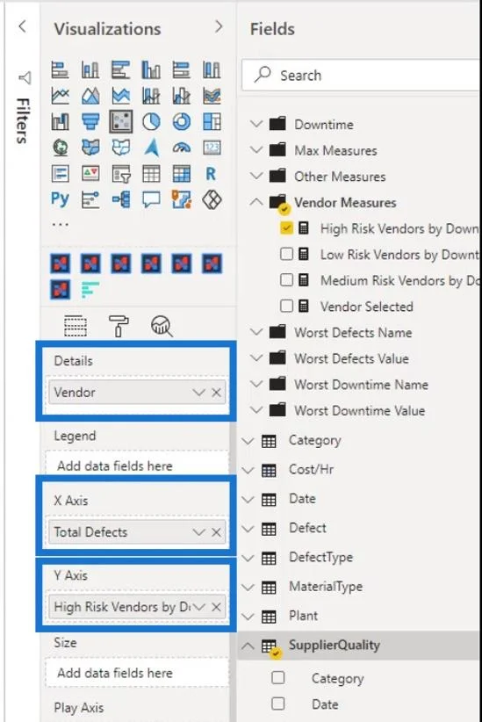This screenshot has height=722, width=482.
Task: Check the Vendor Selected measure
Action: pyautogui.click(x=286, y=306)
